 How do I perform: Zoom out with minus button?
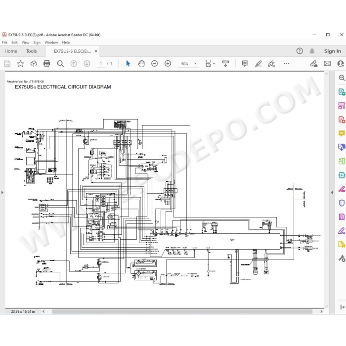[154, 64]
